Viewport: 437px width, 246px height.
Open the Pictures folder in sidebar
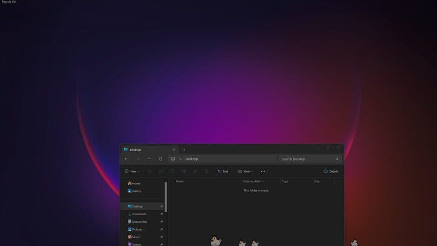tap(135, 229)
